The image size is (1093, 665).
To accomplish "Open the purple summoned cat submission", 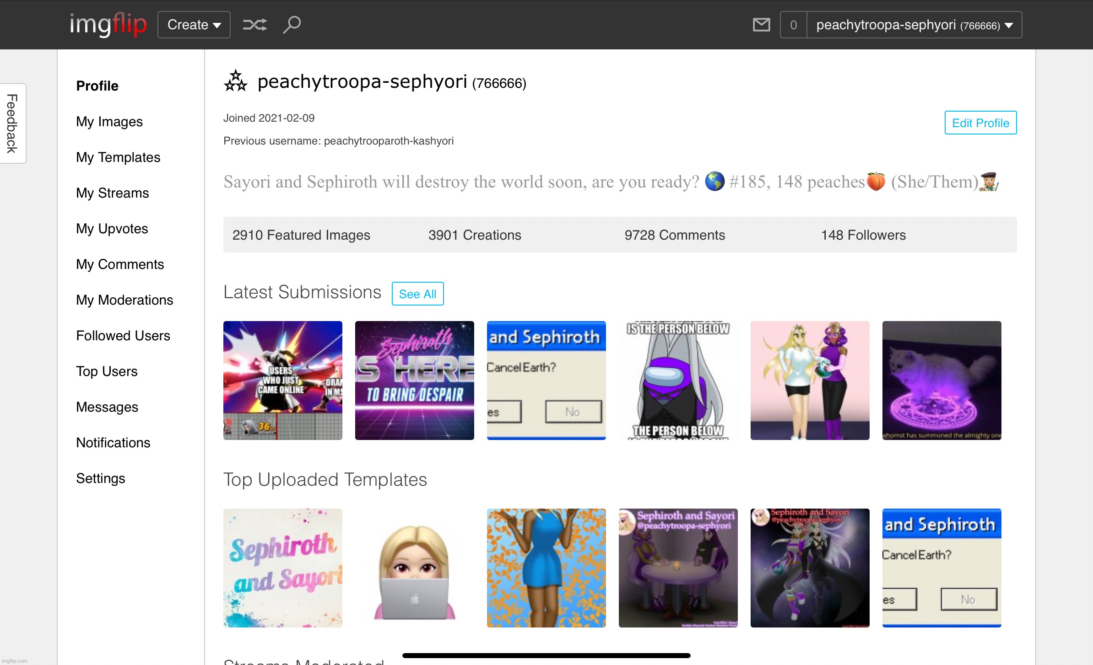I will point(942,381).
